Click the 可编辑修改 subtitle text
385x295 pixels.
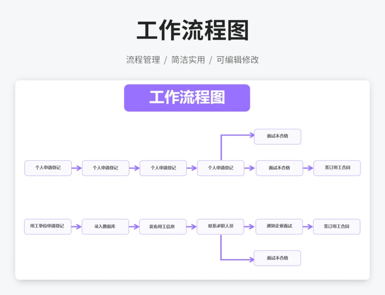coord(237,60)
